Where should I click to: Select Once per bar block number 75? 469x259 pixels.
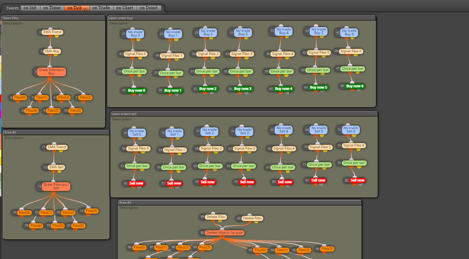pyautogui.click(x=354, y=163)
